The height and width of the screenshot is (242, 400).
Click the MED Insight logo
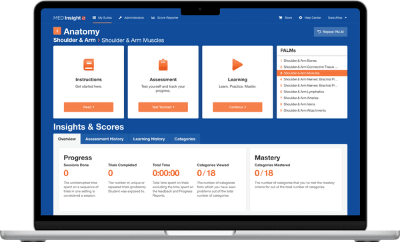coord(69,18)
